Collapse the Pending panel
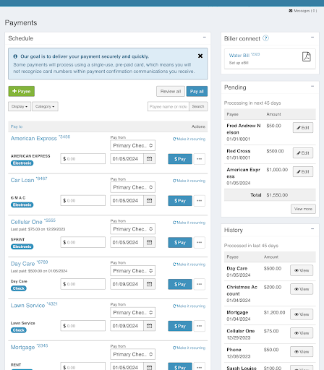Viewport: 324px width, 370px height. click(x=312, y=86)
